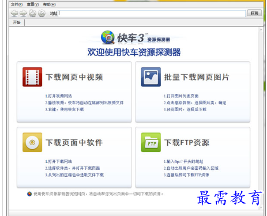
Task: Click the text 3.右键，使用快车下载
Action: point(65,109)
